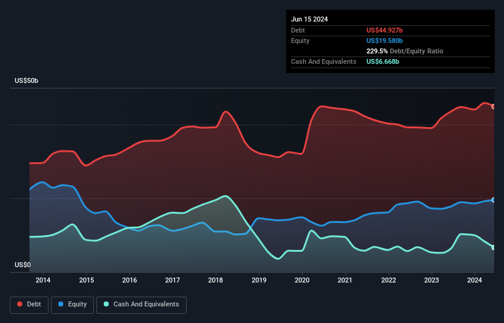Screen dimensions: 504x323
Task: Click the 2015 x-axis label
Action: click(x=87, y=280)
